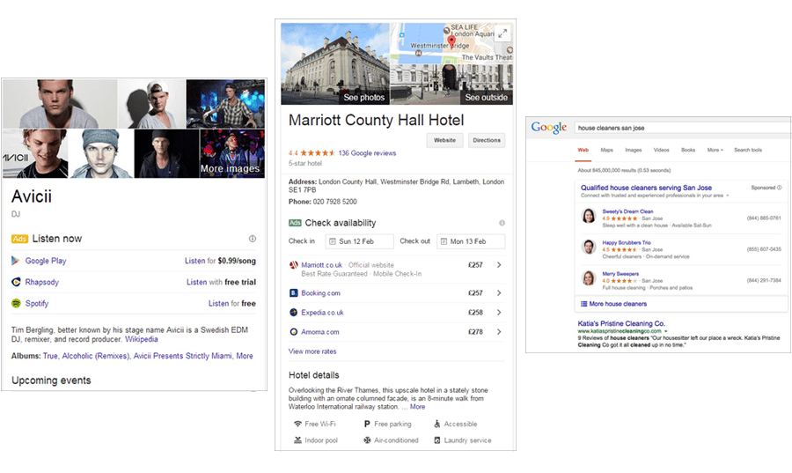Click the Indoor pool amenity icon
This screenshot has height=473, width=792.
pos(298,440)
